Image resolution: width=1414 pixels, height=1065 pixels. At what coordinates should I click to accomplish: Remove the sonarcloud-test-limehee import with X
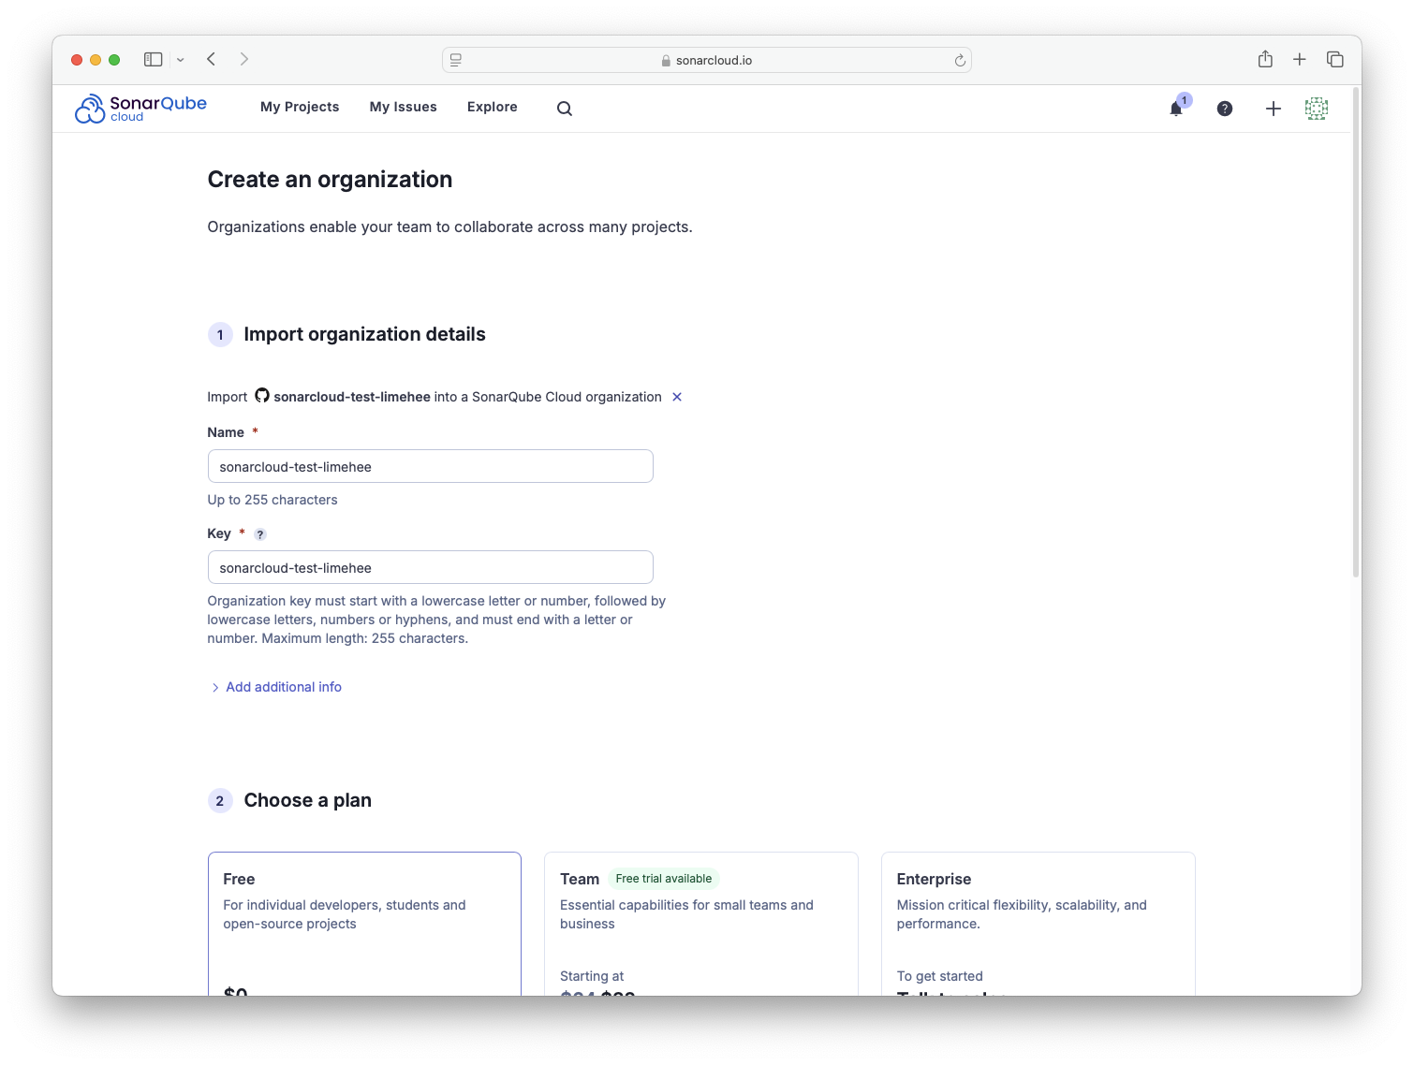677,397
